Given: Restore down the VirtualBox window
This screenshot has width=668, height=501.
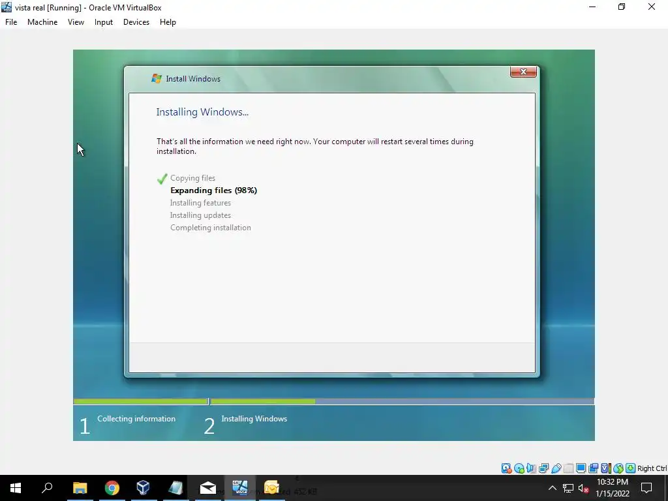Looking at the screenshot, I should pyautogui.click(x=622, y=7).
